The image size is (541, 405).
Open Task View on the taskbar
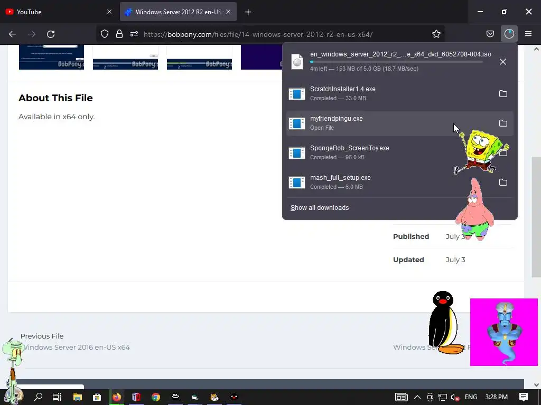tap(57, 397)
